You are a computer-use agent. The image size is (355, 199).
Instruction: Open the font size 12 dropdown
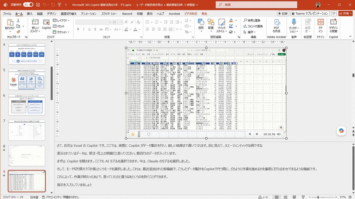(x=122, y=22)
